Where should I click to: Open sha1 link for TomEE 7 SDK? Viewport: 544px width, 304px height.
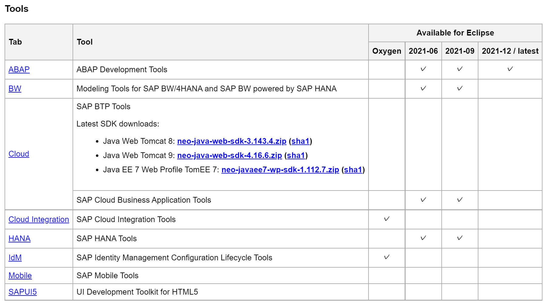(353, 170)
